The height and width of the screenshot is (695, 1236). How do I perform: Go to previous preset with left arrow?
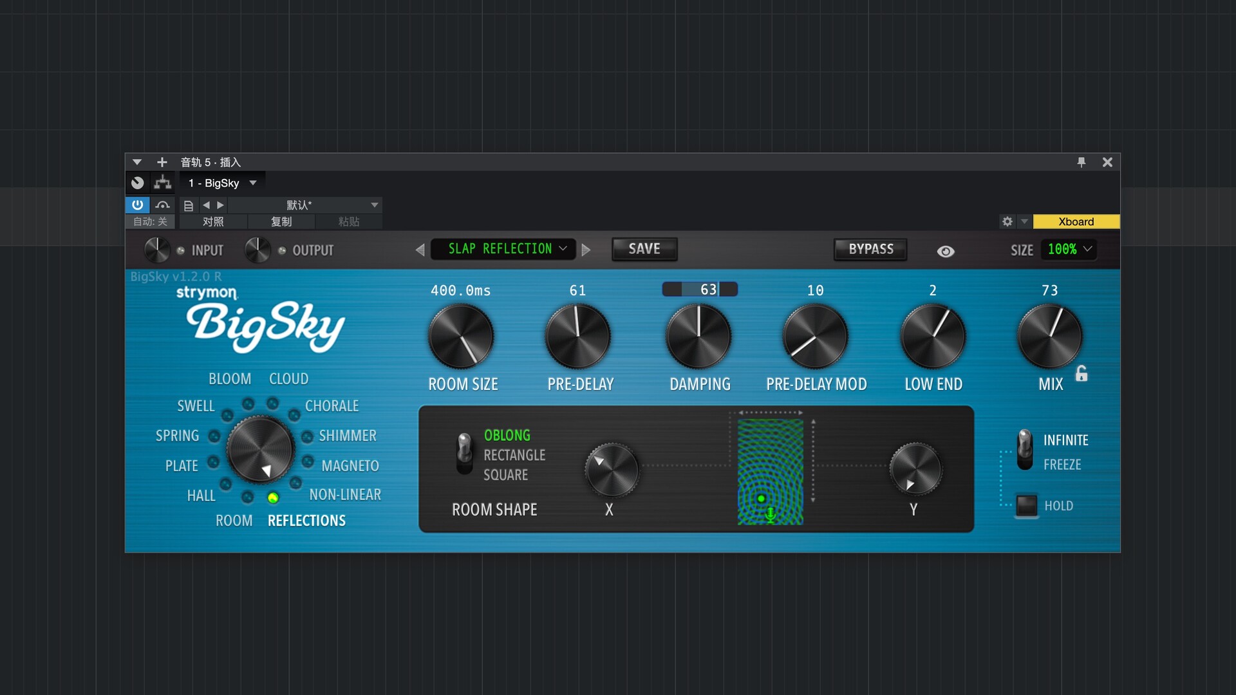[205, 205]
